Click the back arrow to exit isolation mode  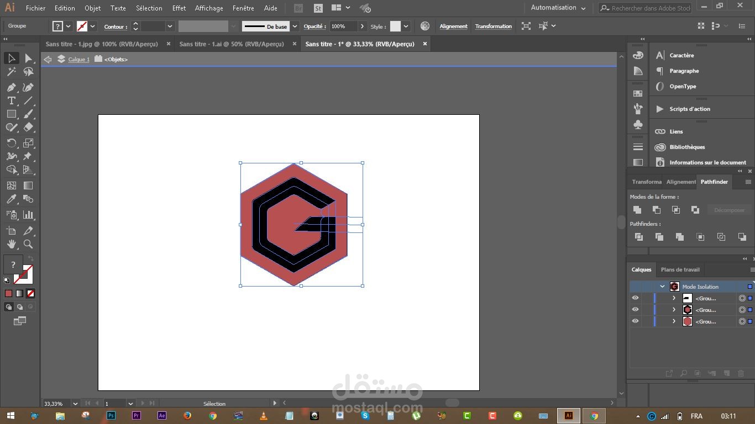(48, 59)
